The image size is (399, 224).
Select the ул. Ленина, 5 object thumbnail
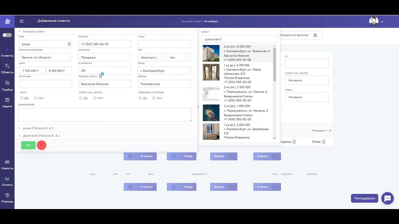click(x=211, y=93)
